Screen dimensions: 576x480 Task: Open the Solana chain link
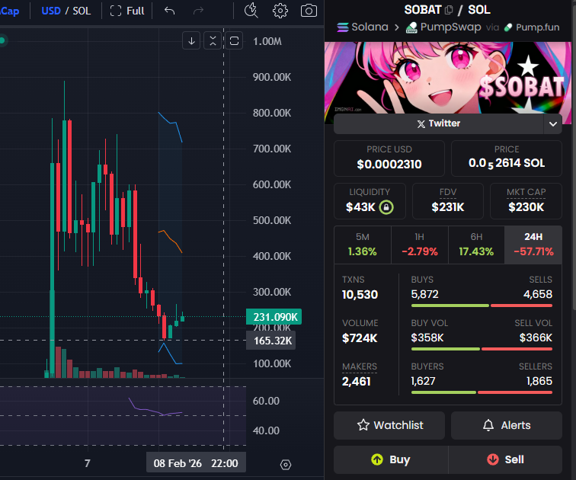click(x=363, y=27)
